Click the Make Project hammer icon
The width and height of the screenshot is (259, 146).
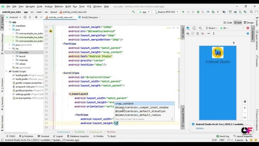coord(133,12)
